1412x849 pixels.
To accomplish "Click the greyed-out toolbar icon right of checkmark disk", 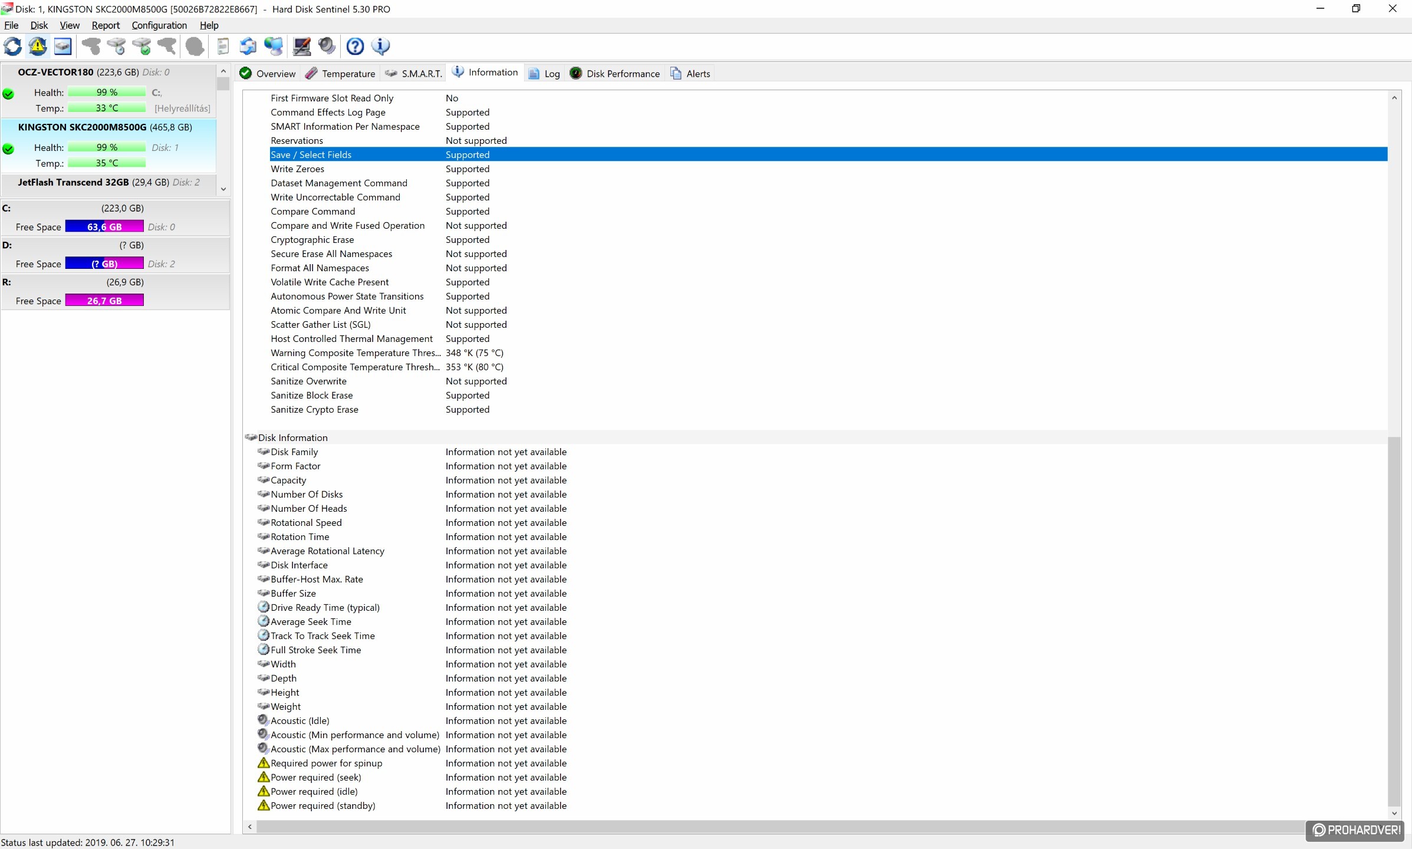I will pos(167,46).
